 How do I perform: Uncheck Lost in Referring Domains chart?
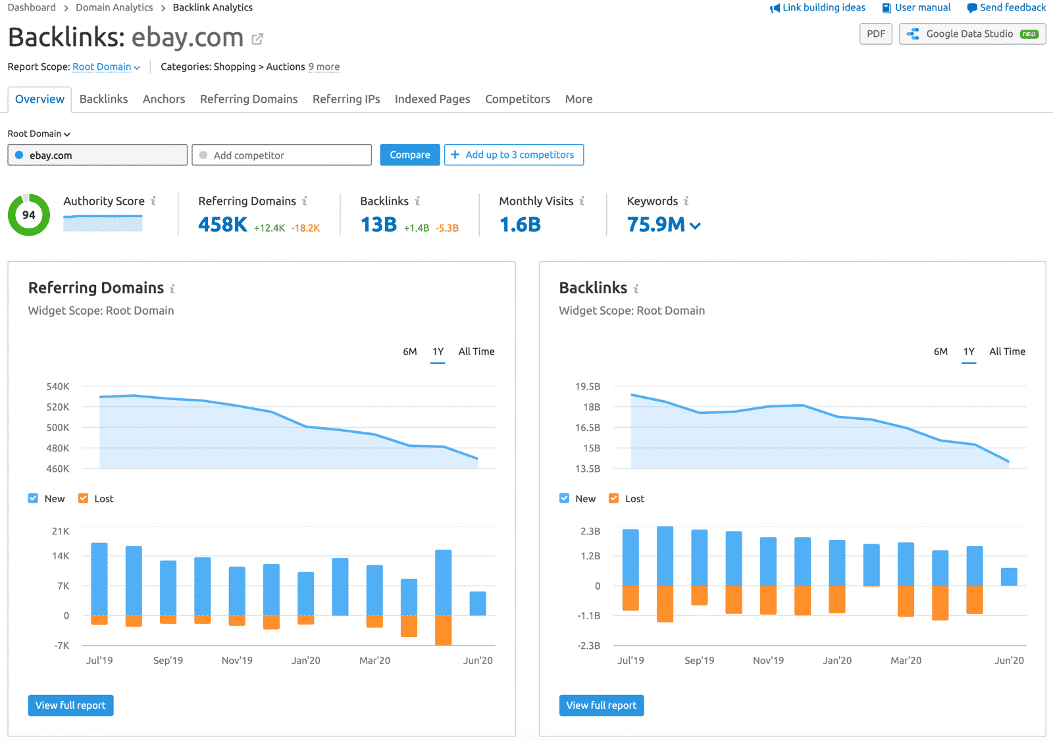82,498
